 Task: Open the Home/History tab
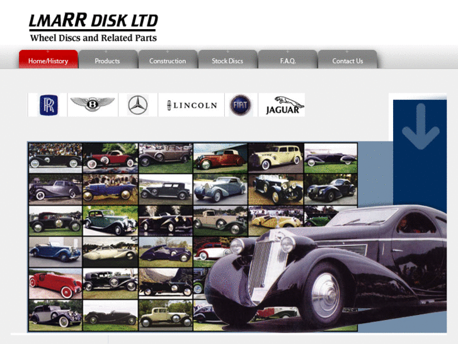49,59
